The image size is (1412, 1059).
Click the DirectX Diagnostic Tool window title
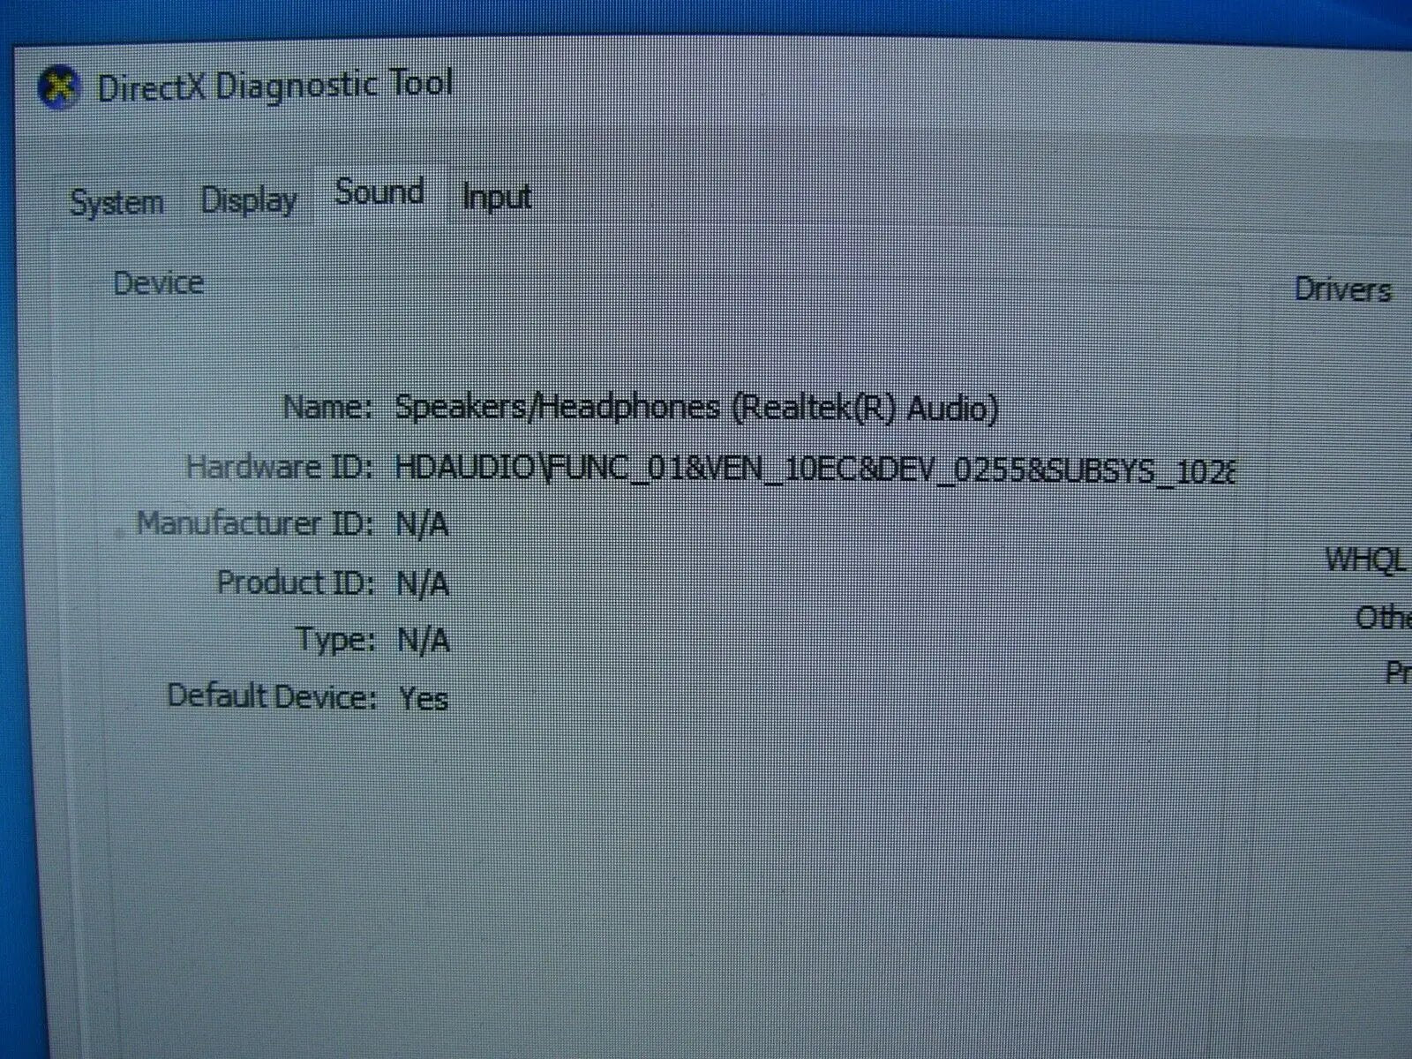[x=274, y=86]
